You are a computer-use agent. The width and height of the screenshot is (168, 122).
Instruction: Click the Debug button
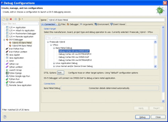click(x=142, y=117)
